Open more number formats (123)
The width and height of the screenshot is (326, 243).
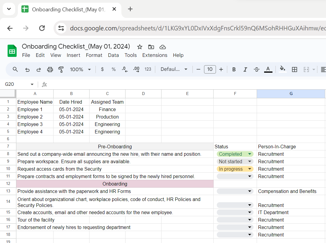148,69
